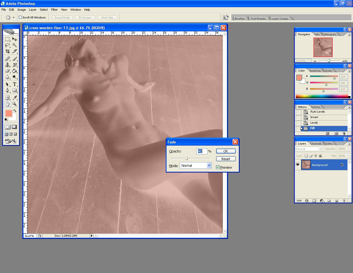Viewport: 353px width, 273px height.
Task: Open the Filter menu
Action: pos(54,10)
